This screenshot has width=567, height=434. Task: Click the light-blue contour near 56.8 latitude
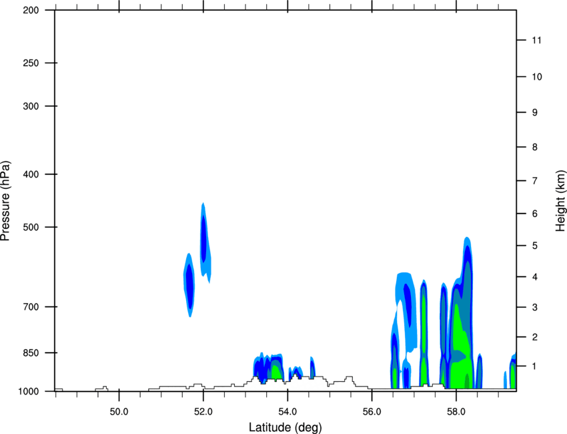[405, 313]
